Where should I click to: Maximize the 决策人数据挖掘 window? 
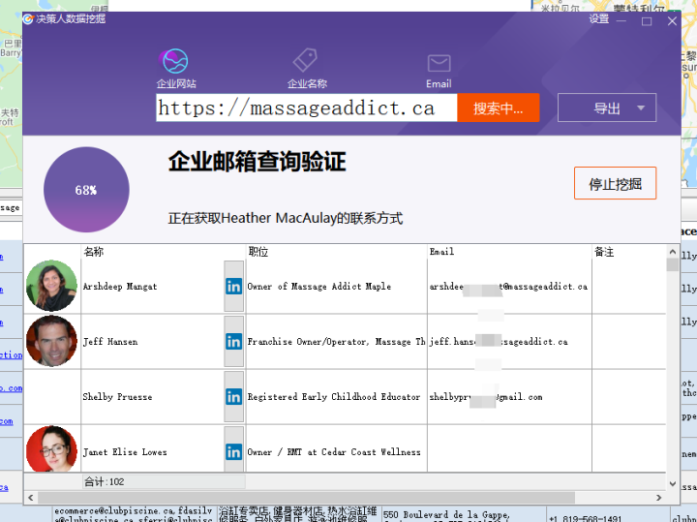pyautogui.click(x=647, y=21)
